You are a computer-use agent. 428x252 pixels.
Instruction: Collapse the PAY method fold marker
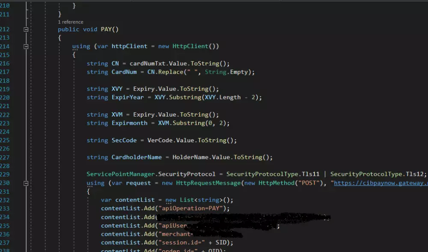coord(25,29)
